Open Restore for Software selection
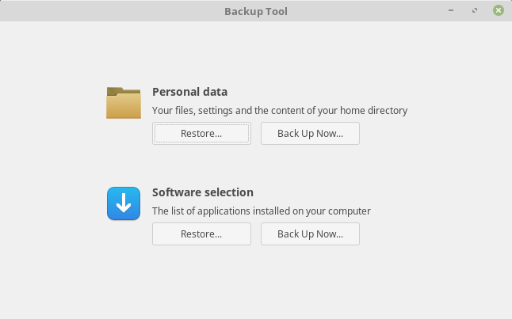 (201, 234)
